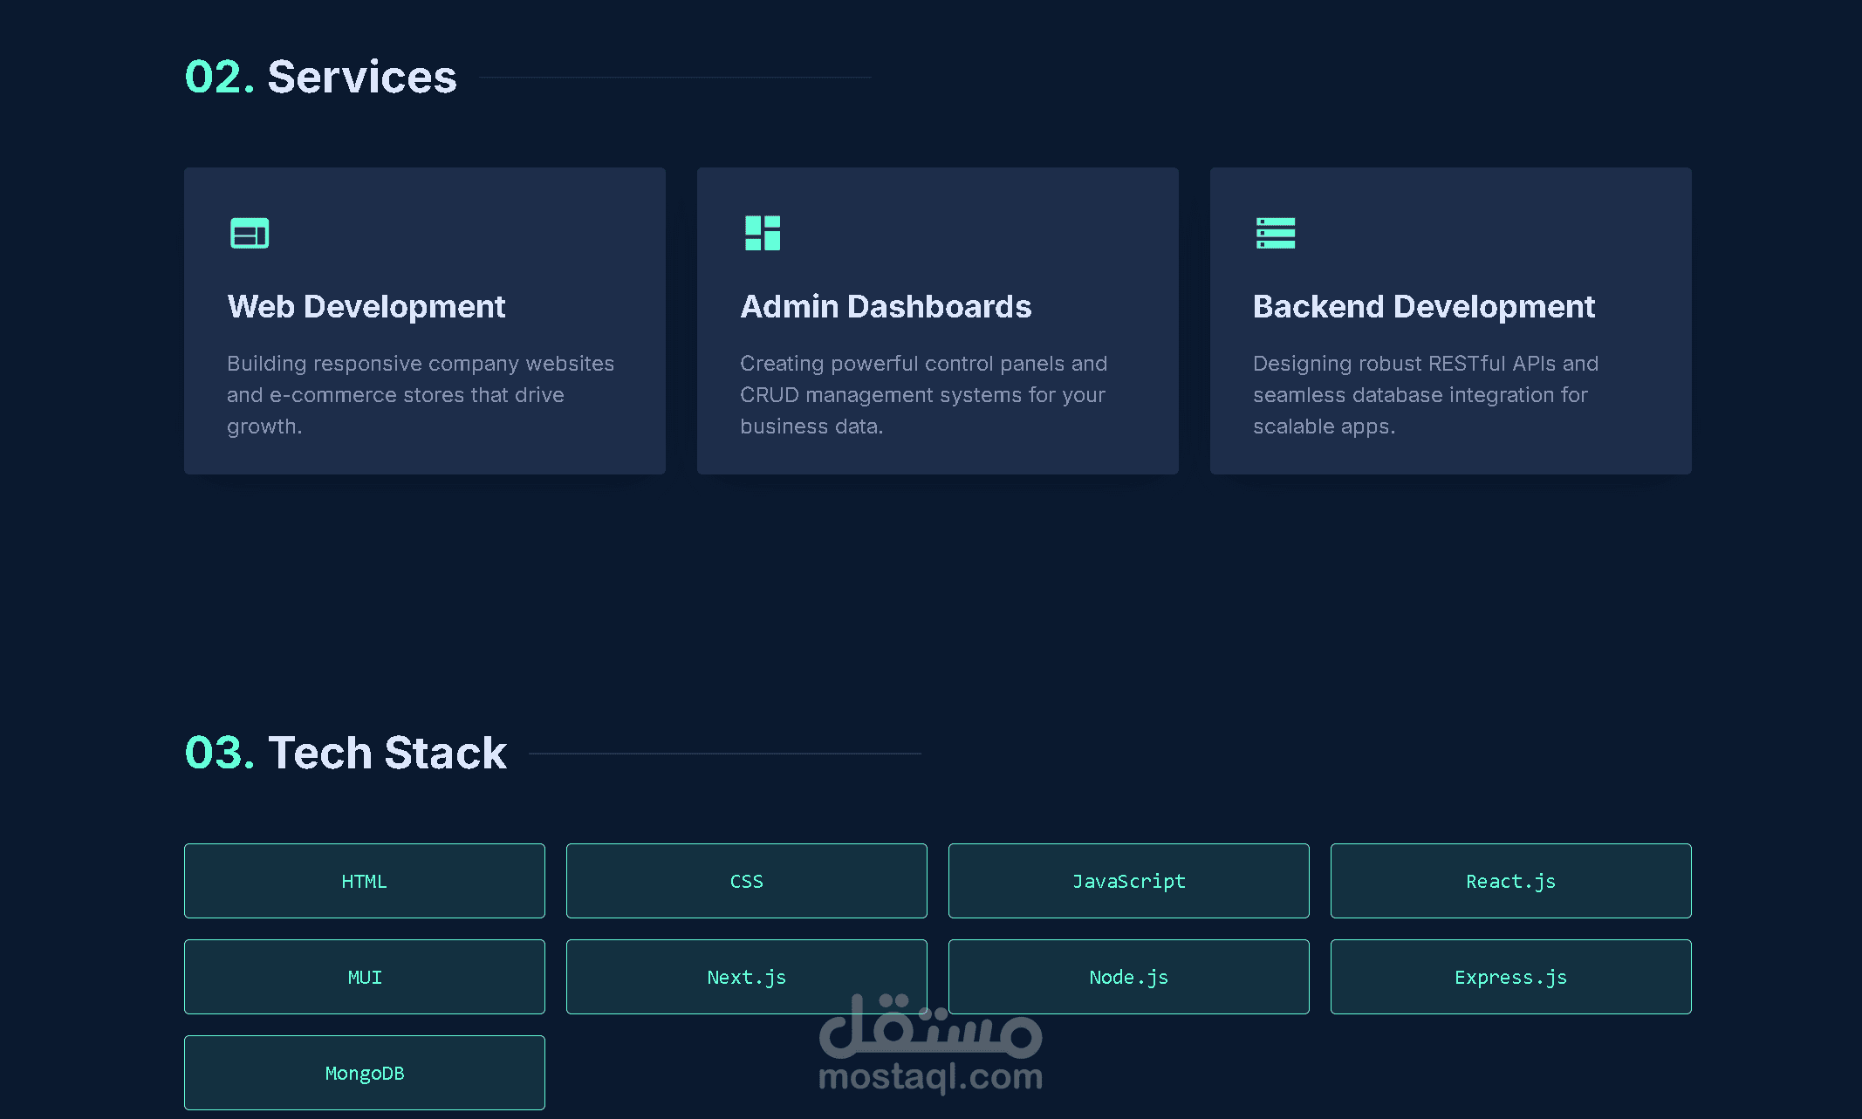This screenshot has width=1862, height=1119.
Task: Click the Web Development browser window icon
Action: 250,233
